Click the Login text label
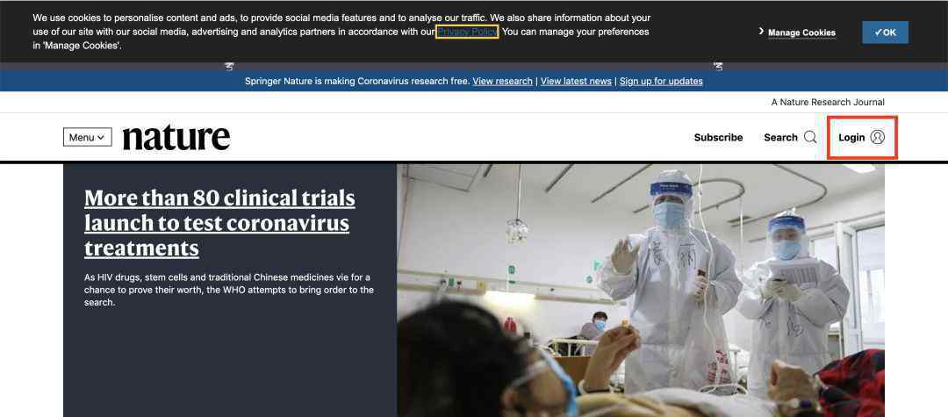 pos(851,137)
